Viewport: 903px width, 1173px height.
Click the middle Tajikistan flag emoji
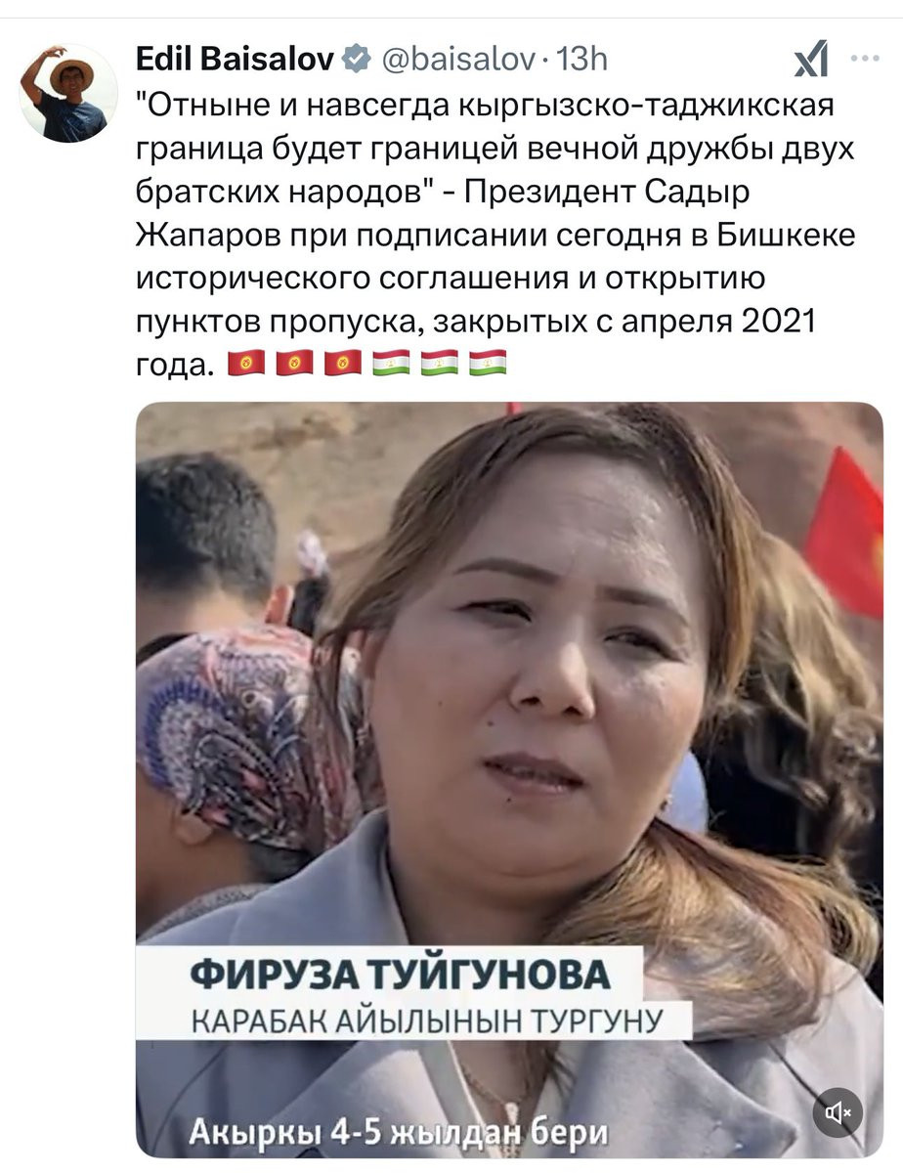click(440, 365)
